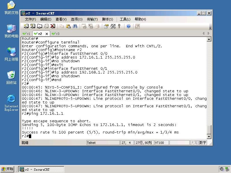Open the 文件(F) menu
The image size is (231, 173).
(30, 19)
